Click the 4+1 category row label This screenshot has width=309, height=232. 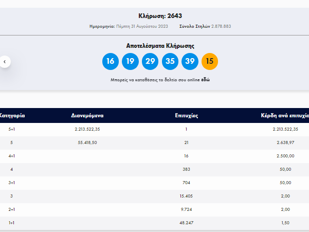pyautogui.click(x=12, y=156)
